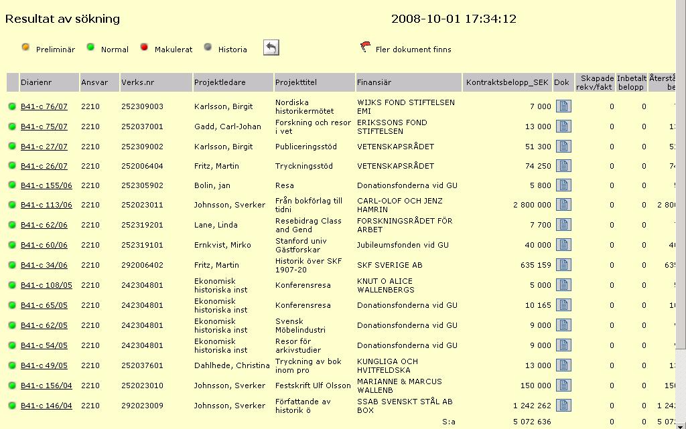The height and width of the screenshot is (429, 686).
Task: Open record link B41-c 34/06
Action: (x=44, y=265)
